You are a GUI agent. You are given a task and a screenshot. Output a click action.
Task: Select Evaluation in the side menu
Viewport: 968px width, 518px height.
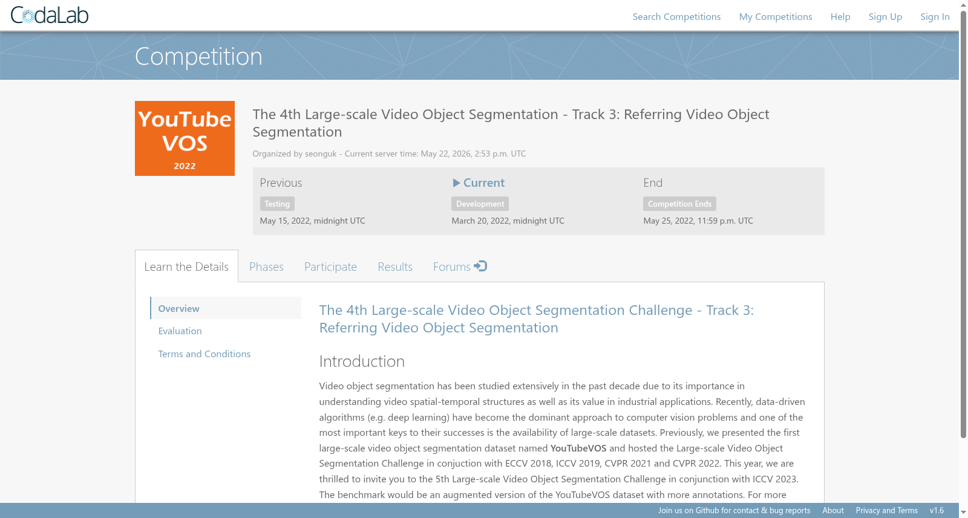pos(180,331)
